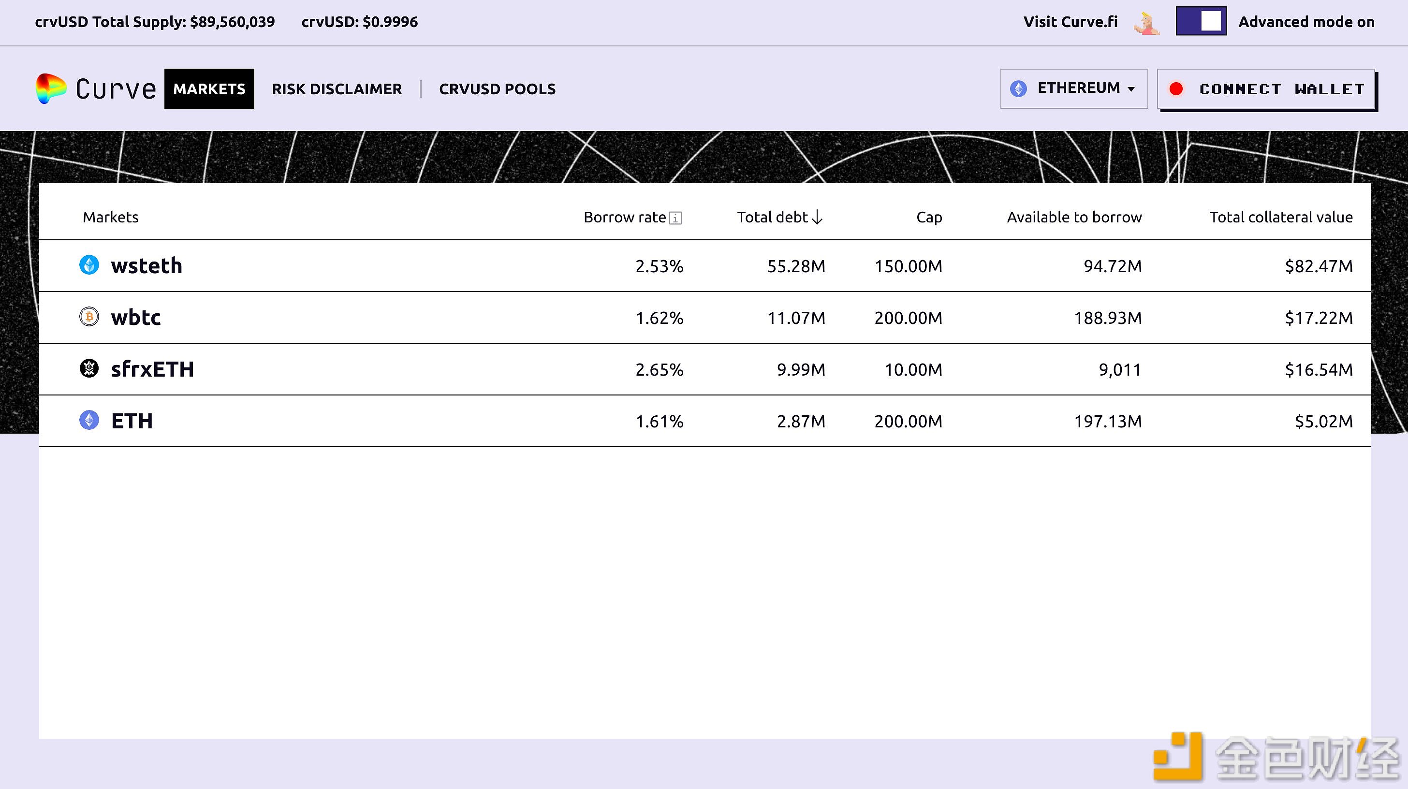
Task: Click the Connect Wallet button
Action: coord(1266,89)
